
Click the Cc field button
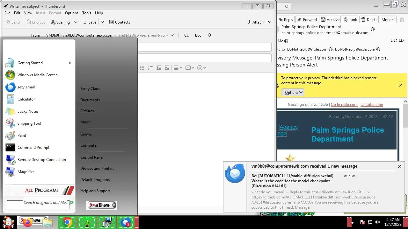[x=186, y=35]
